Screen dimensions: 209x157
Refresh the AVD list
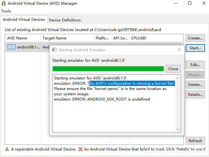tap(195, 141)
